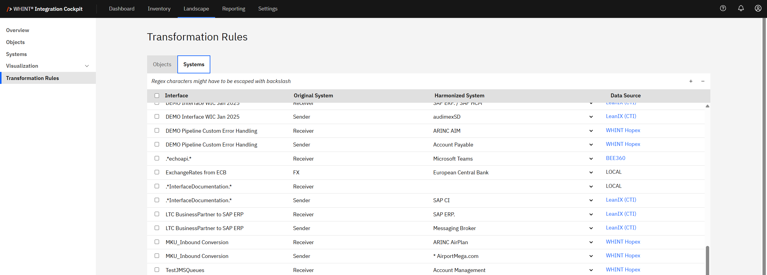Open the help question mark icon
This screenshot has height=275, width=767.
tap(723, 8)
